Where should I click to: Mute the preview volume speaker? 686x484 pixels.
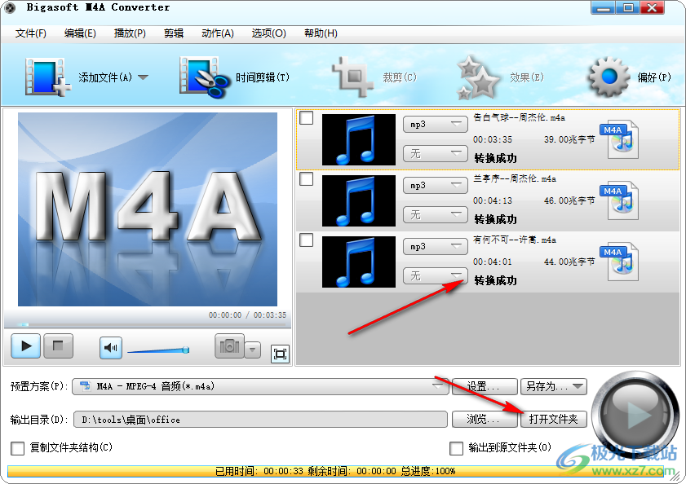(x=111, y=348)
